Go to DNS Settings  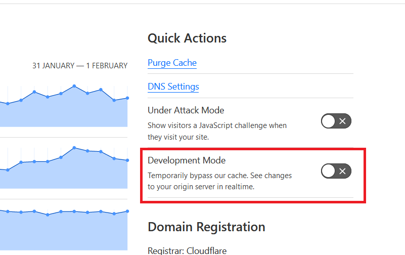tap(173, 87)
